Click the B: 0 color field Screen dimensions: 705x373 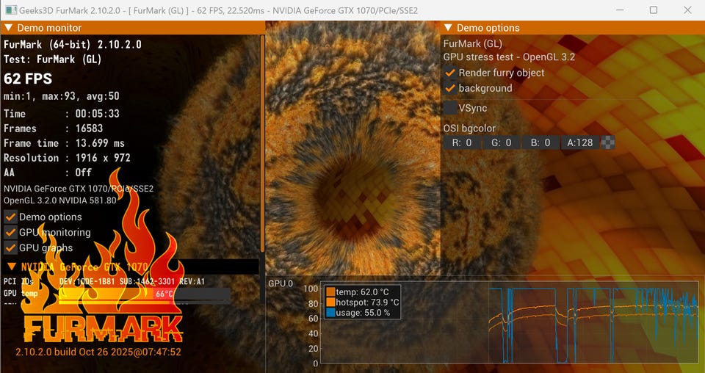tap(541, 143)
